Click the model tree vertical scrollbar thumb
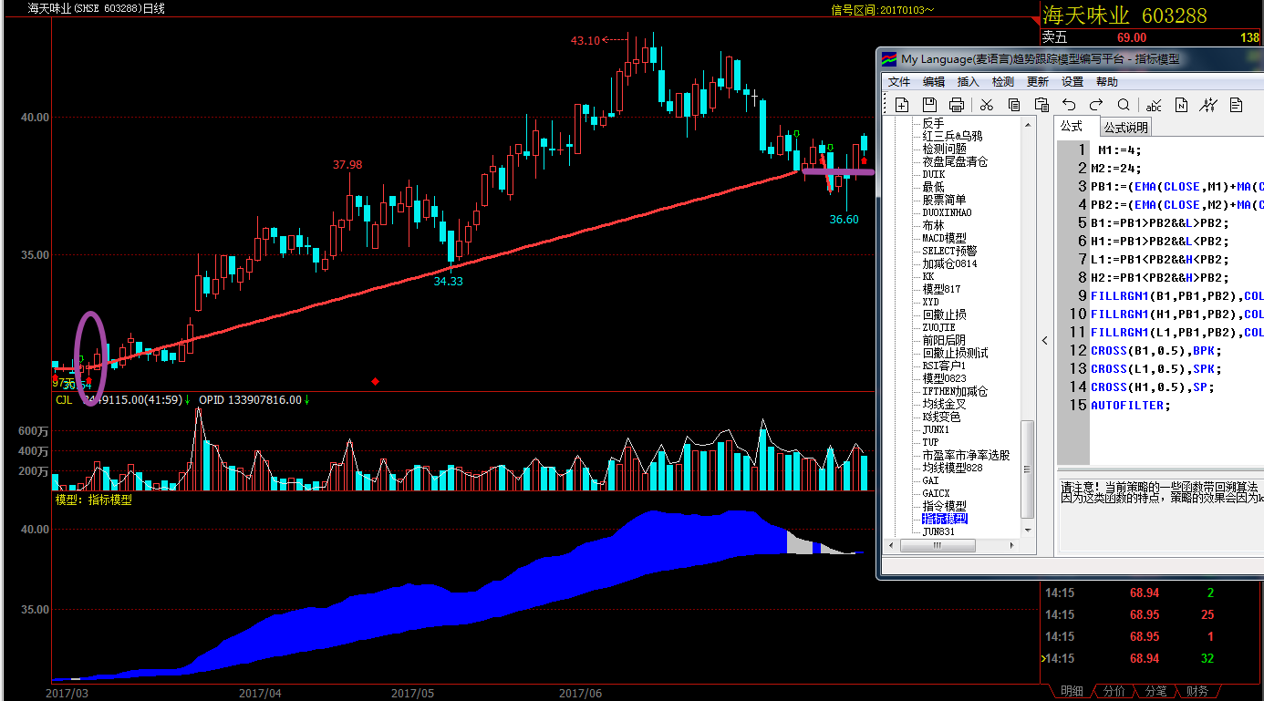Viewport: 1264px width, 701px height. click(1028, 469)
